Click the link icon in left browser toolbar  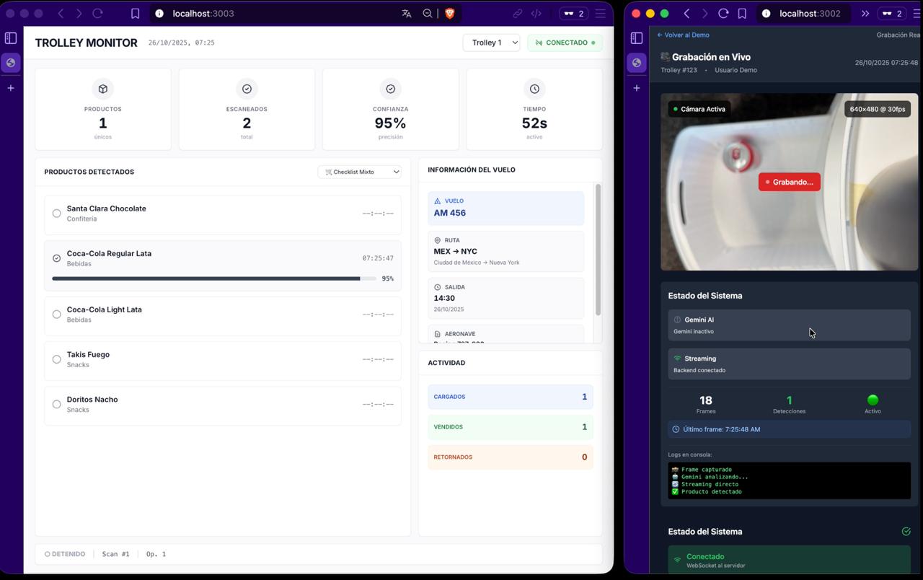[x=517, y=13]
